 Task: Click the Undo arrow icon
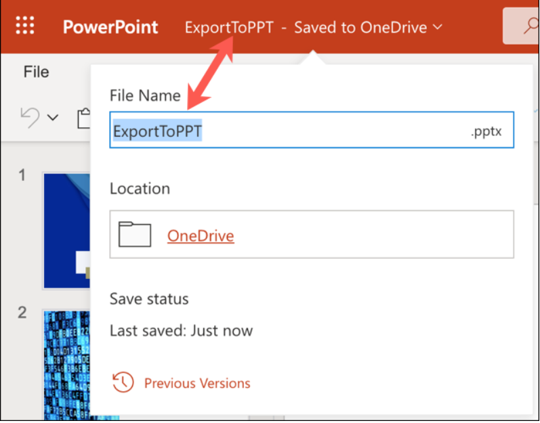click(30, 116)
